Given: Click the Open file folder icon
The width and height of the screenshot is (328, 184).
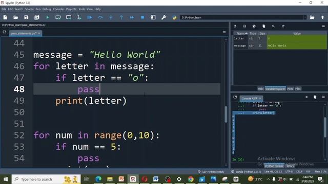Looking at the screenshot, I should 16,17.
